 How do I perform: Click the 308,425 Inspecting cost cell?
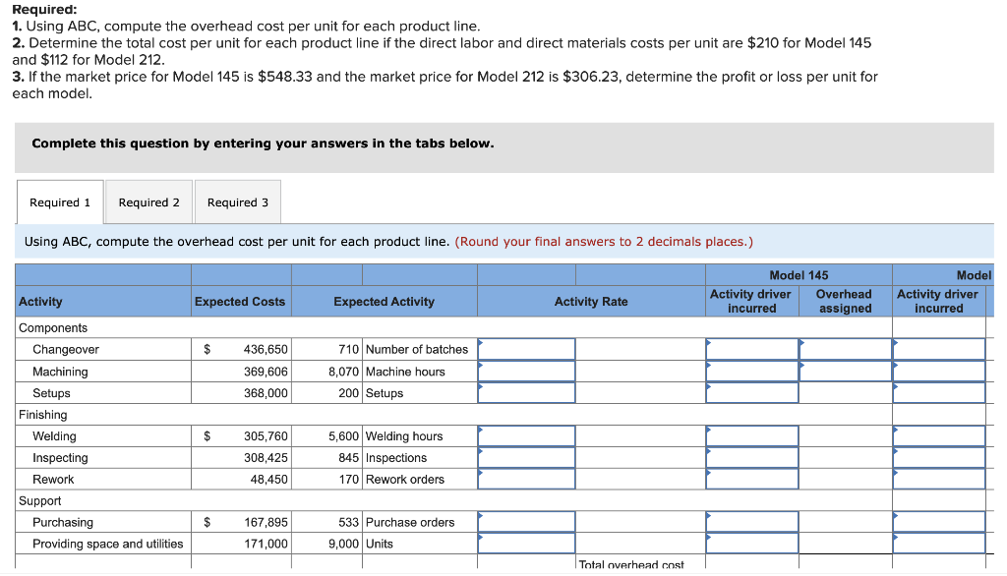point(242,458)
